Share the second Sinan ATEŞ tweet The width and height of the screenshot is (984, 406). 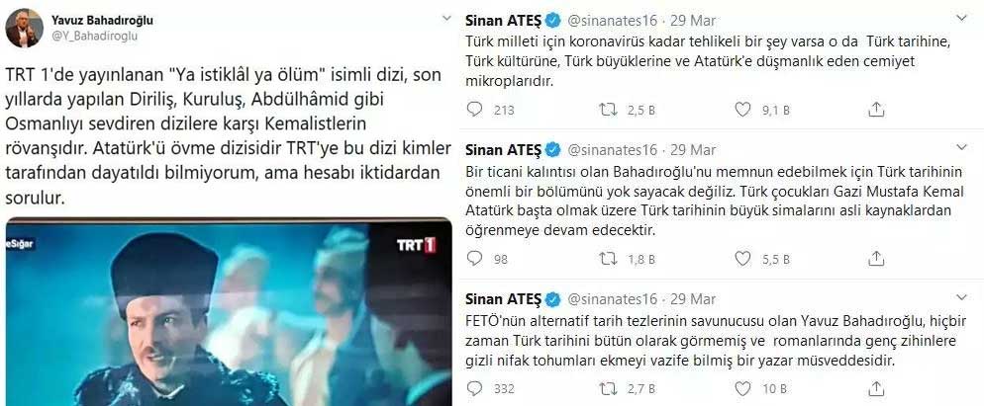[875, 258]
